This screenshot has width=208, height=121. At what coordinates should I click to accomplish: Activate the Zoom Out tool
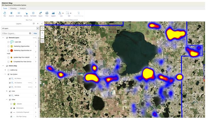19,14
